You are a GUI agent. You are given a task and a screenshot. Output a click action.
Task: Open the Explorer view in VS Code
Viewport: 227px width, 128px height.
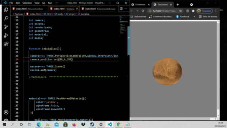tap(6, 10)
